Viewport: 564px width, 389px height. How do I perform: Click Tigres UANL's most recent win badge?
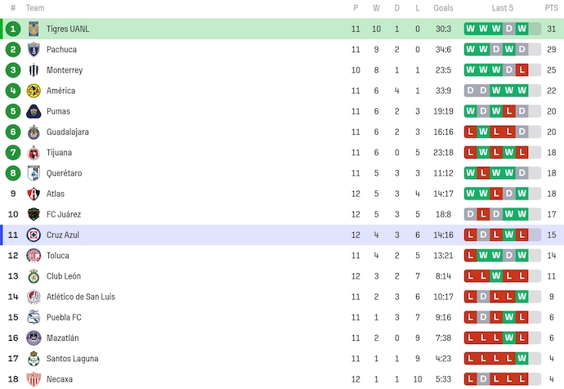coord(522,29)
